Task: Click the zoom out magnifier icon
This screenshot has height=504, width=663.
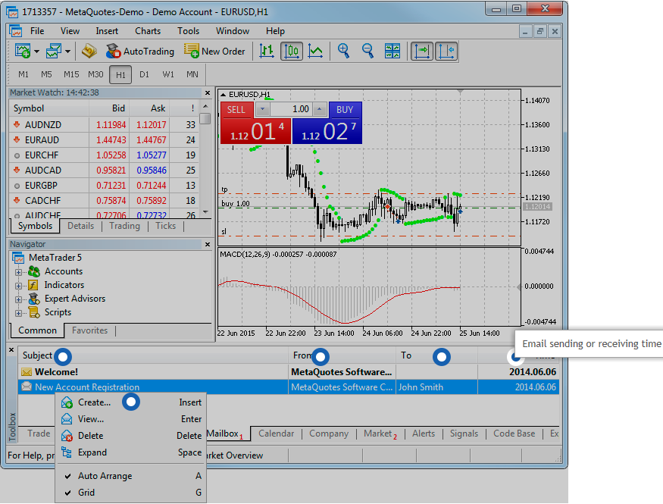Action: click(x=367, y=52)
